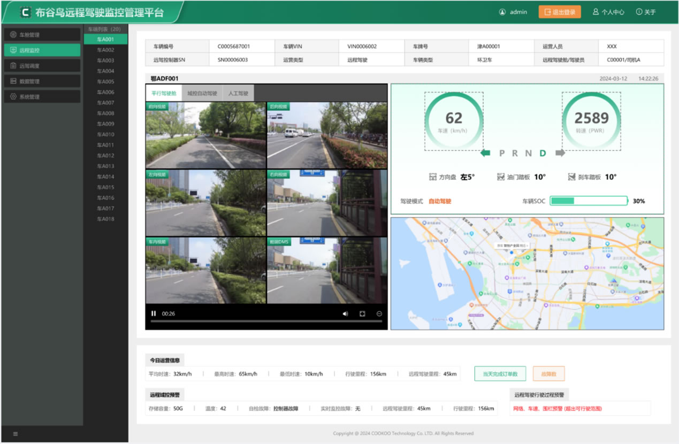Click the 前向视频 camera feed
The image size is (679, 444).
(x=206, y=135)
